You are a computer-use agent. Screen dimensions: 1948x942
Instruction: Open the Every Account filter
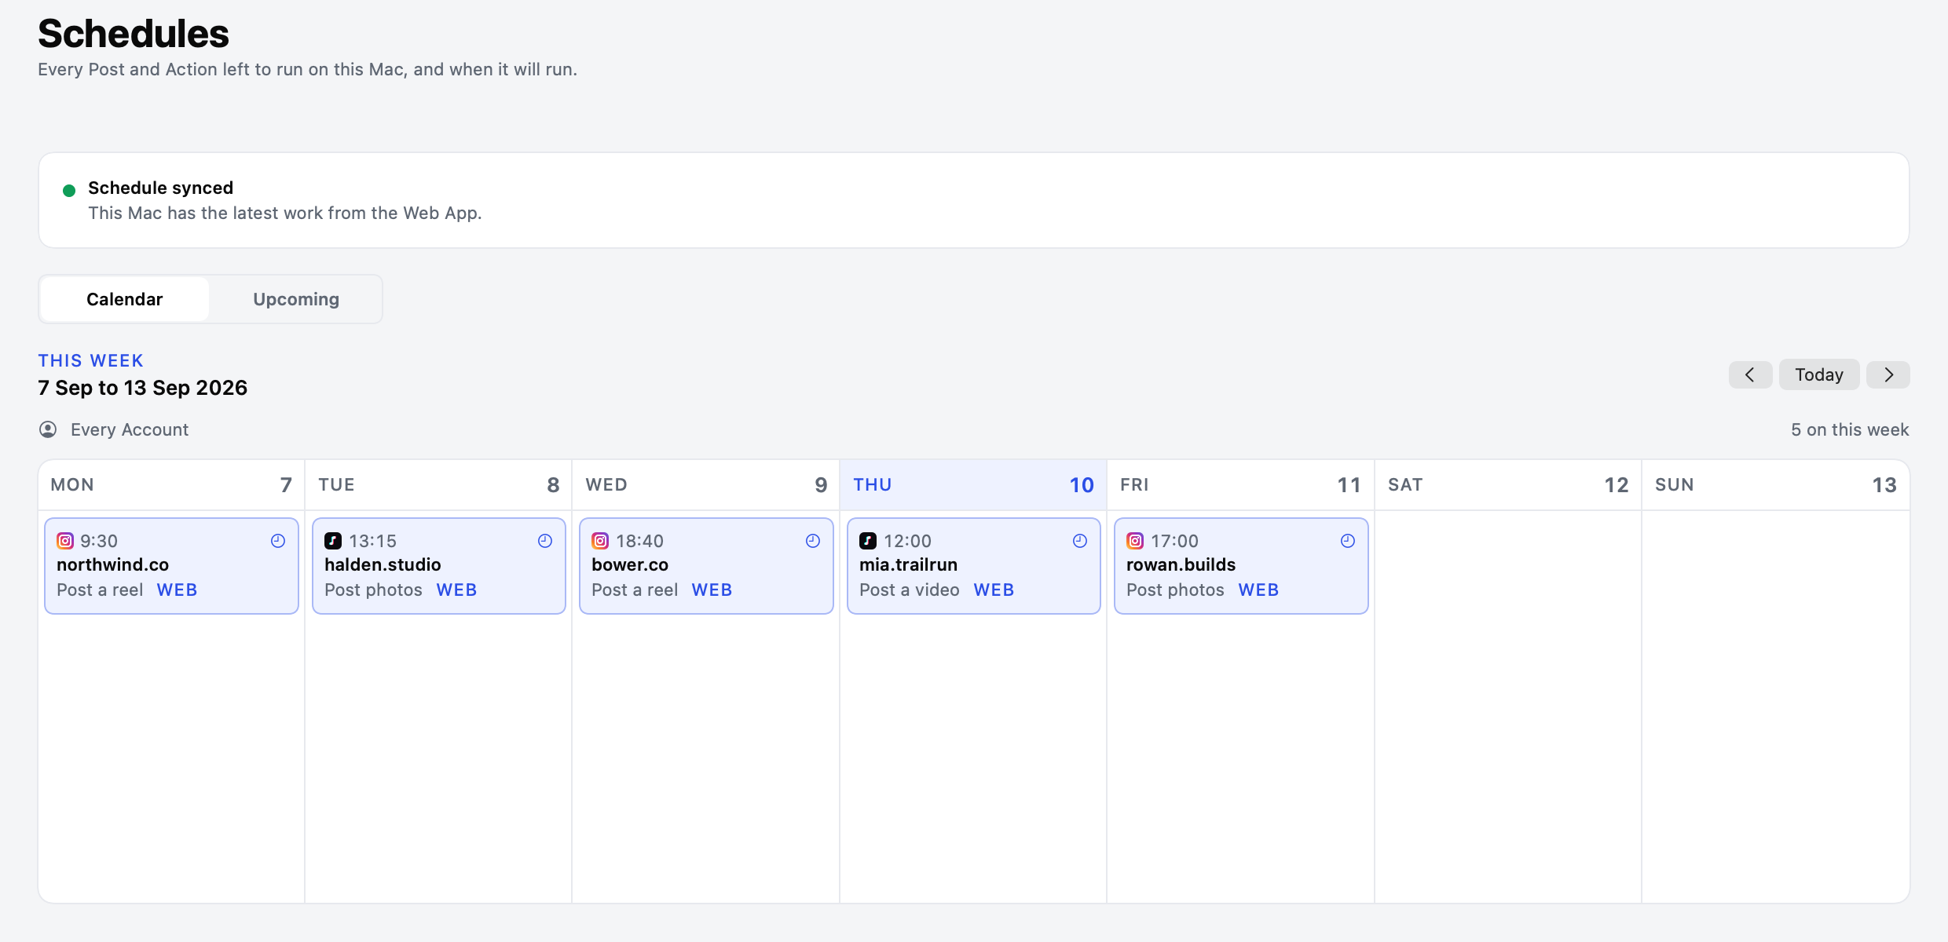tap(114, 429)
